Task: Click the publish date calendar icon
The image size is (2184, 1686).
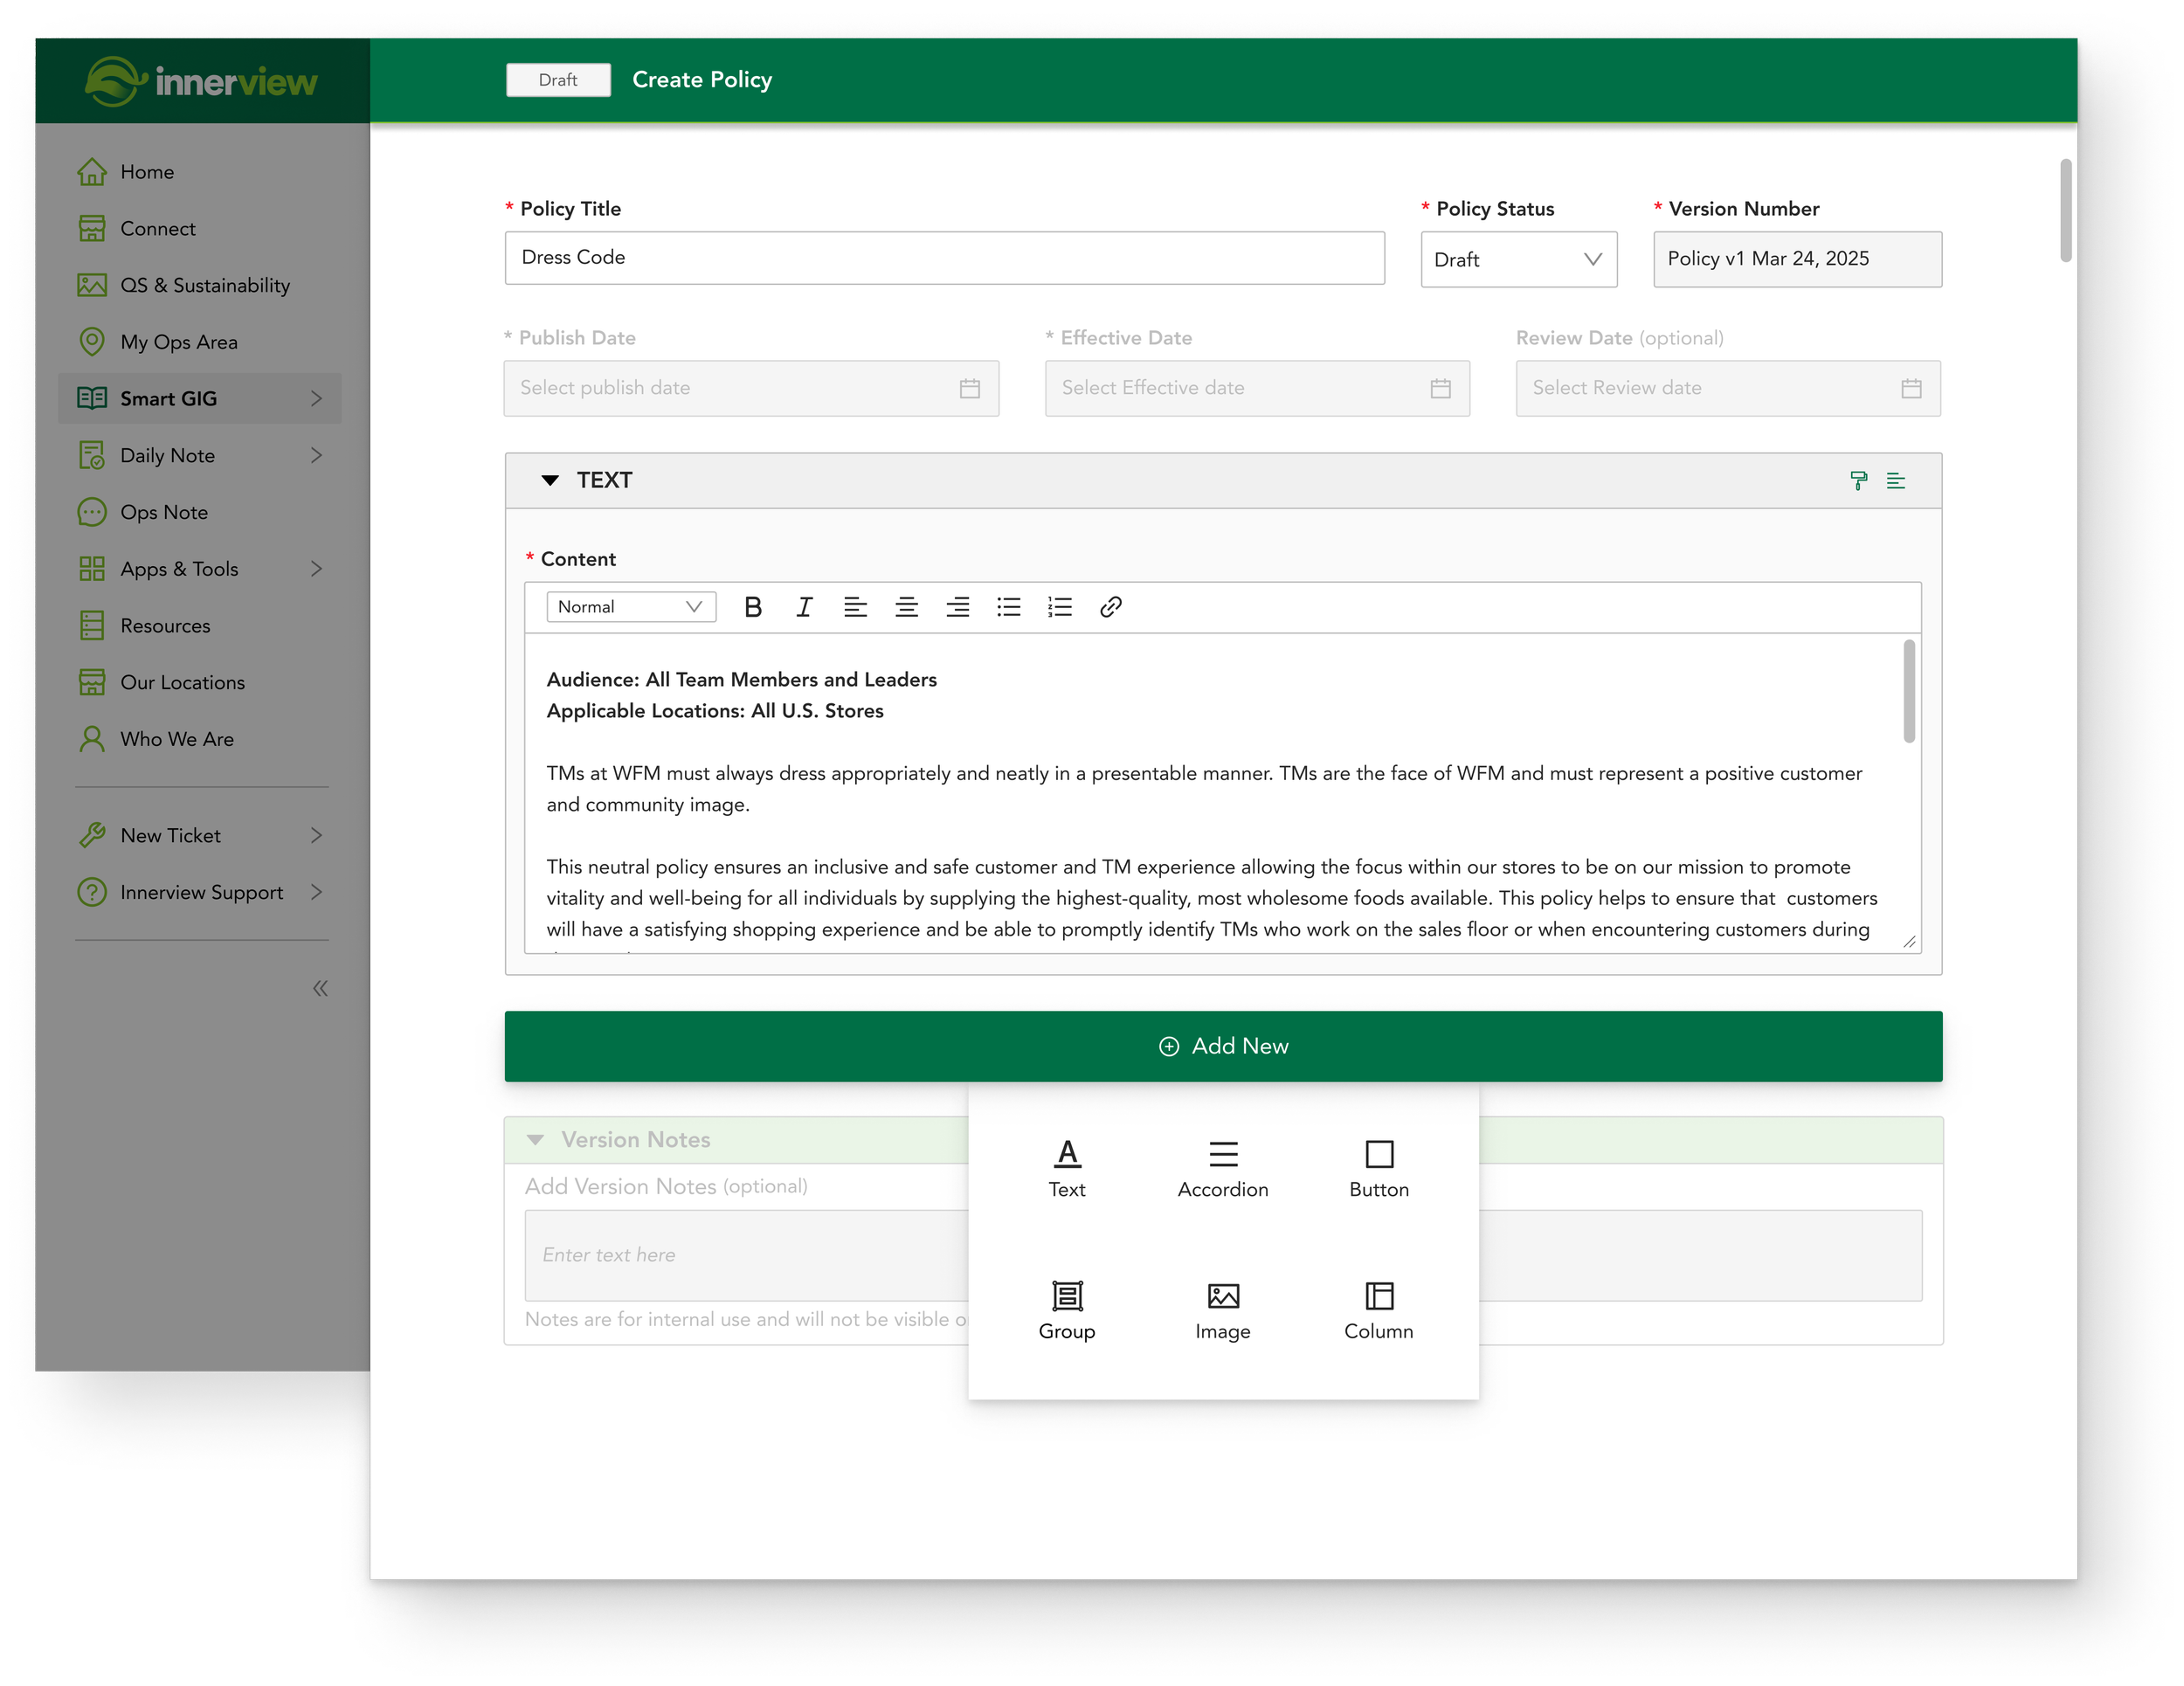Action: click(969, 389)
